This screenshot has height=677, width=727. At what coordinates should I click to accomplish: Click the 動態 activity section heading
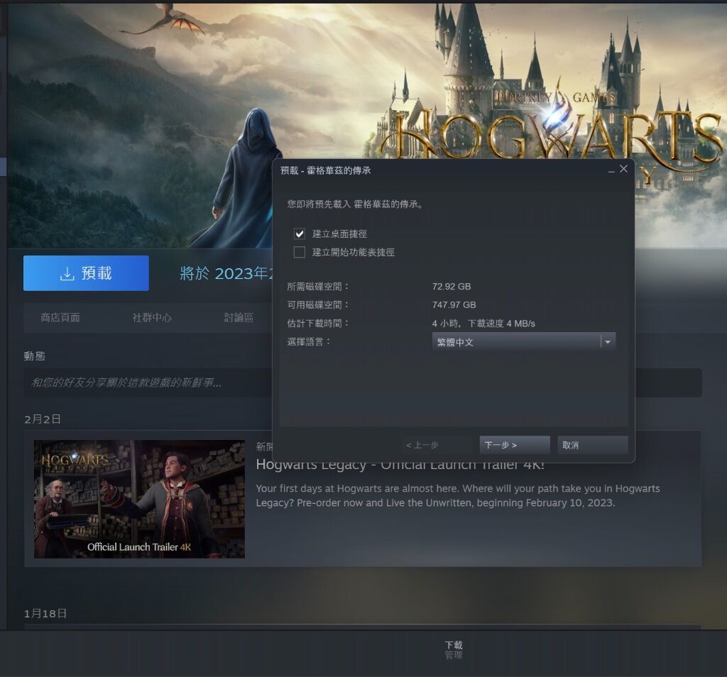[x=35, y=356]
